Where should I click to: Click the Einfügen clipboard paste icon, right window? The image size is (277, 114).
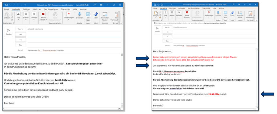(156, 13)
